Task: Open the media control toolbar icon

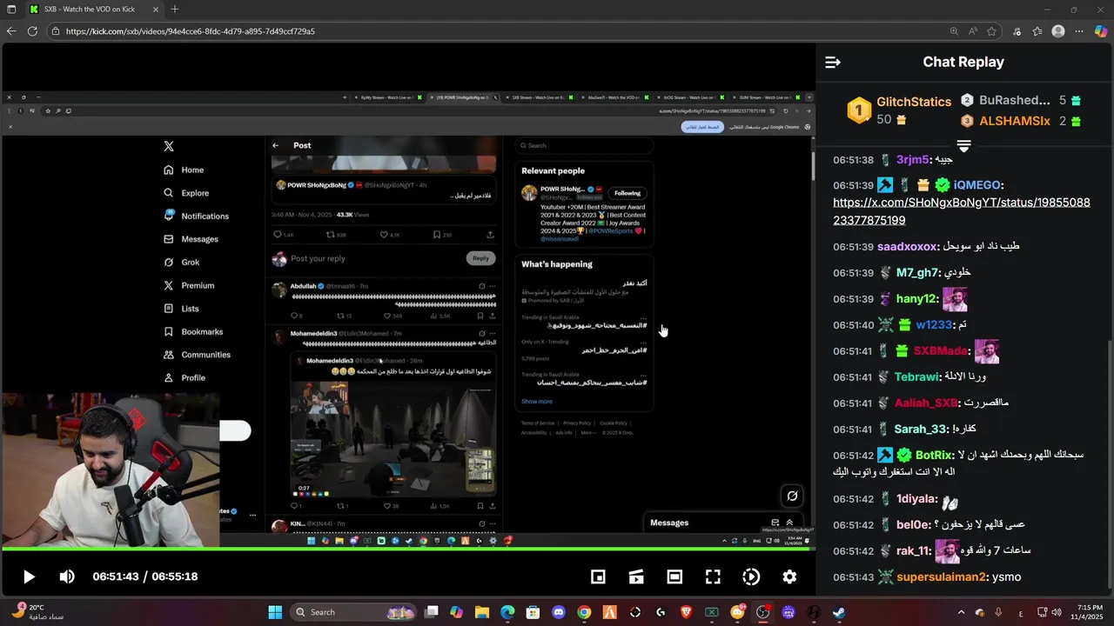Action: click(1017, 31)
